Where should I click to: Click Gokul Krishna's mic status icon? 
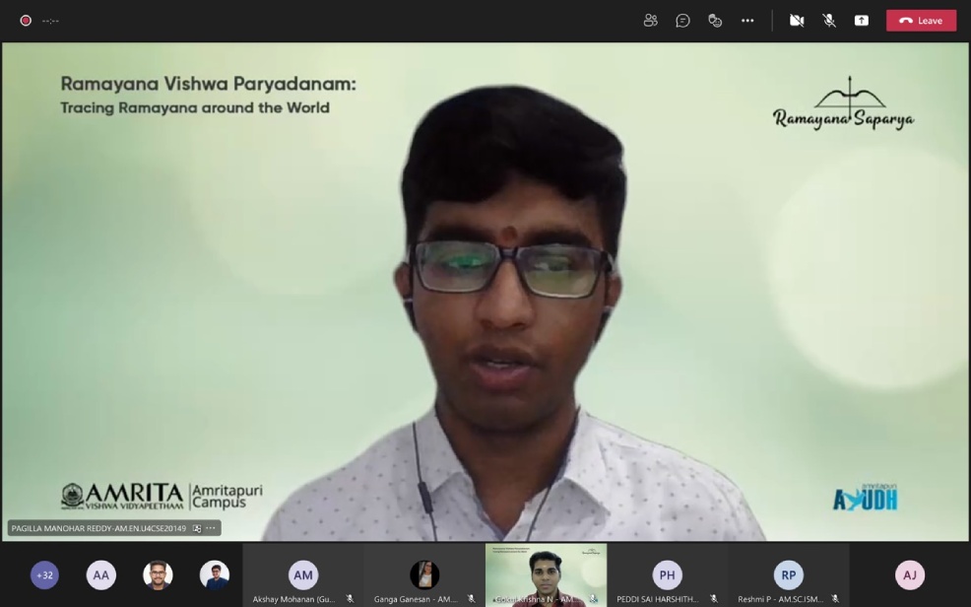coord(593,599)
